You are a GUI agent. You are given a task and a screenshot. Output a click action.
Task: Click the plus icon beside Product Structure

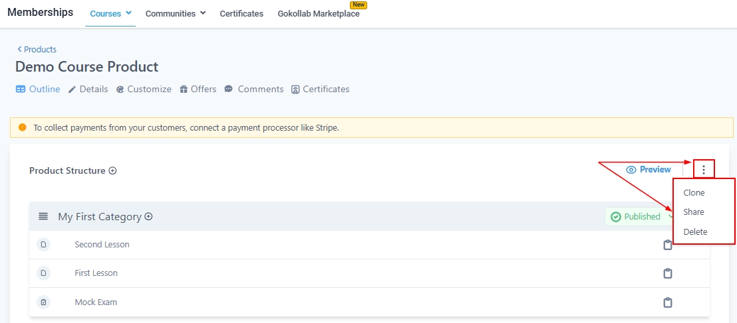coord(112,171)
